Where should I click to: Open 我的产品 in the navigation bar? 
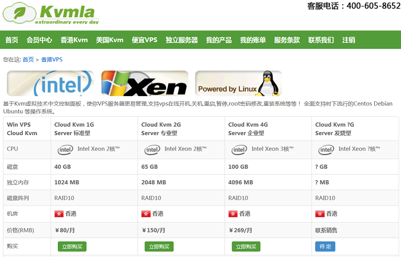pyautogui.click(x=219, y=40)
